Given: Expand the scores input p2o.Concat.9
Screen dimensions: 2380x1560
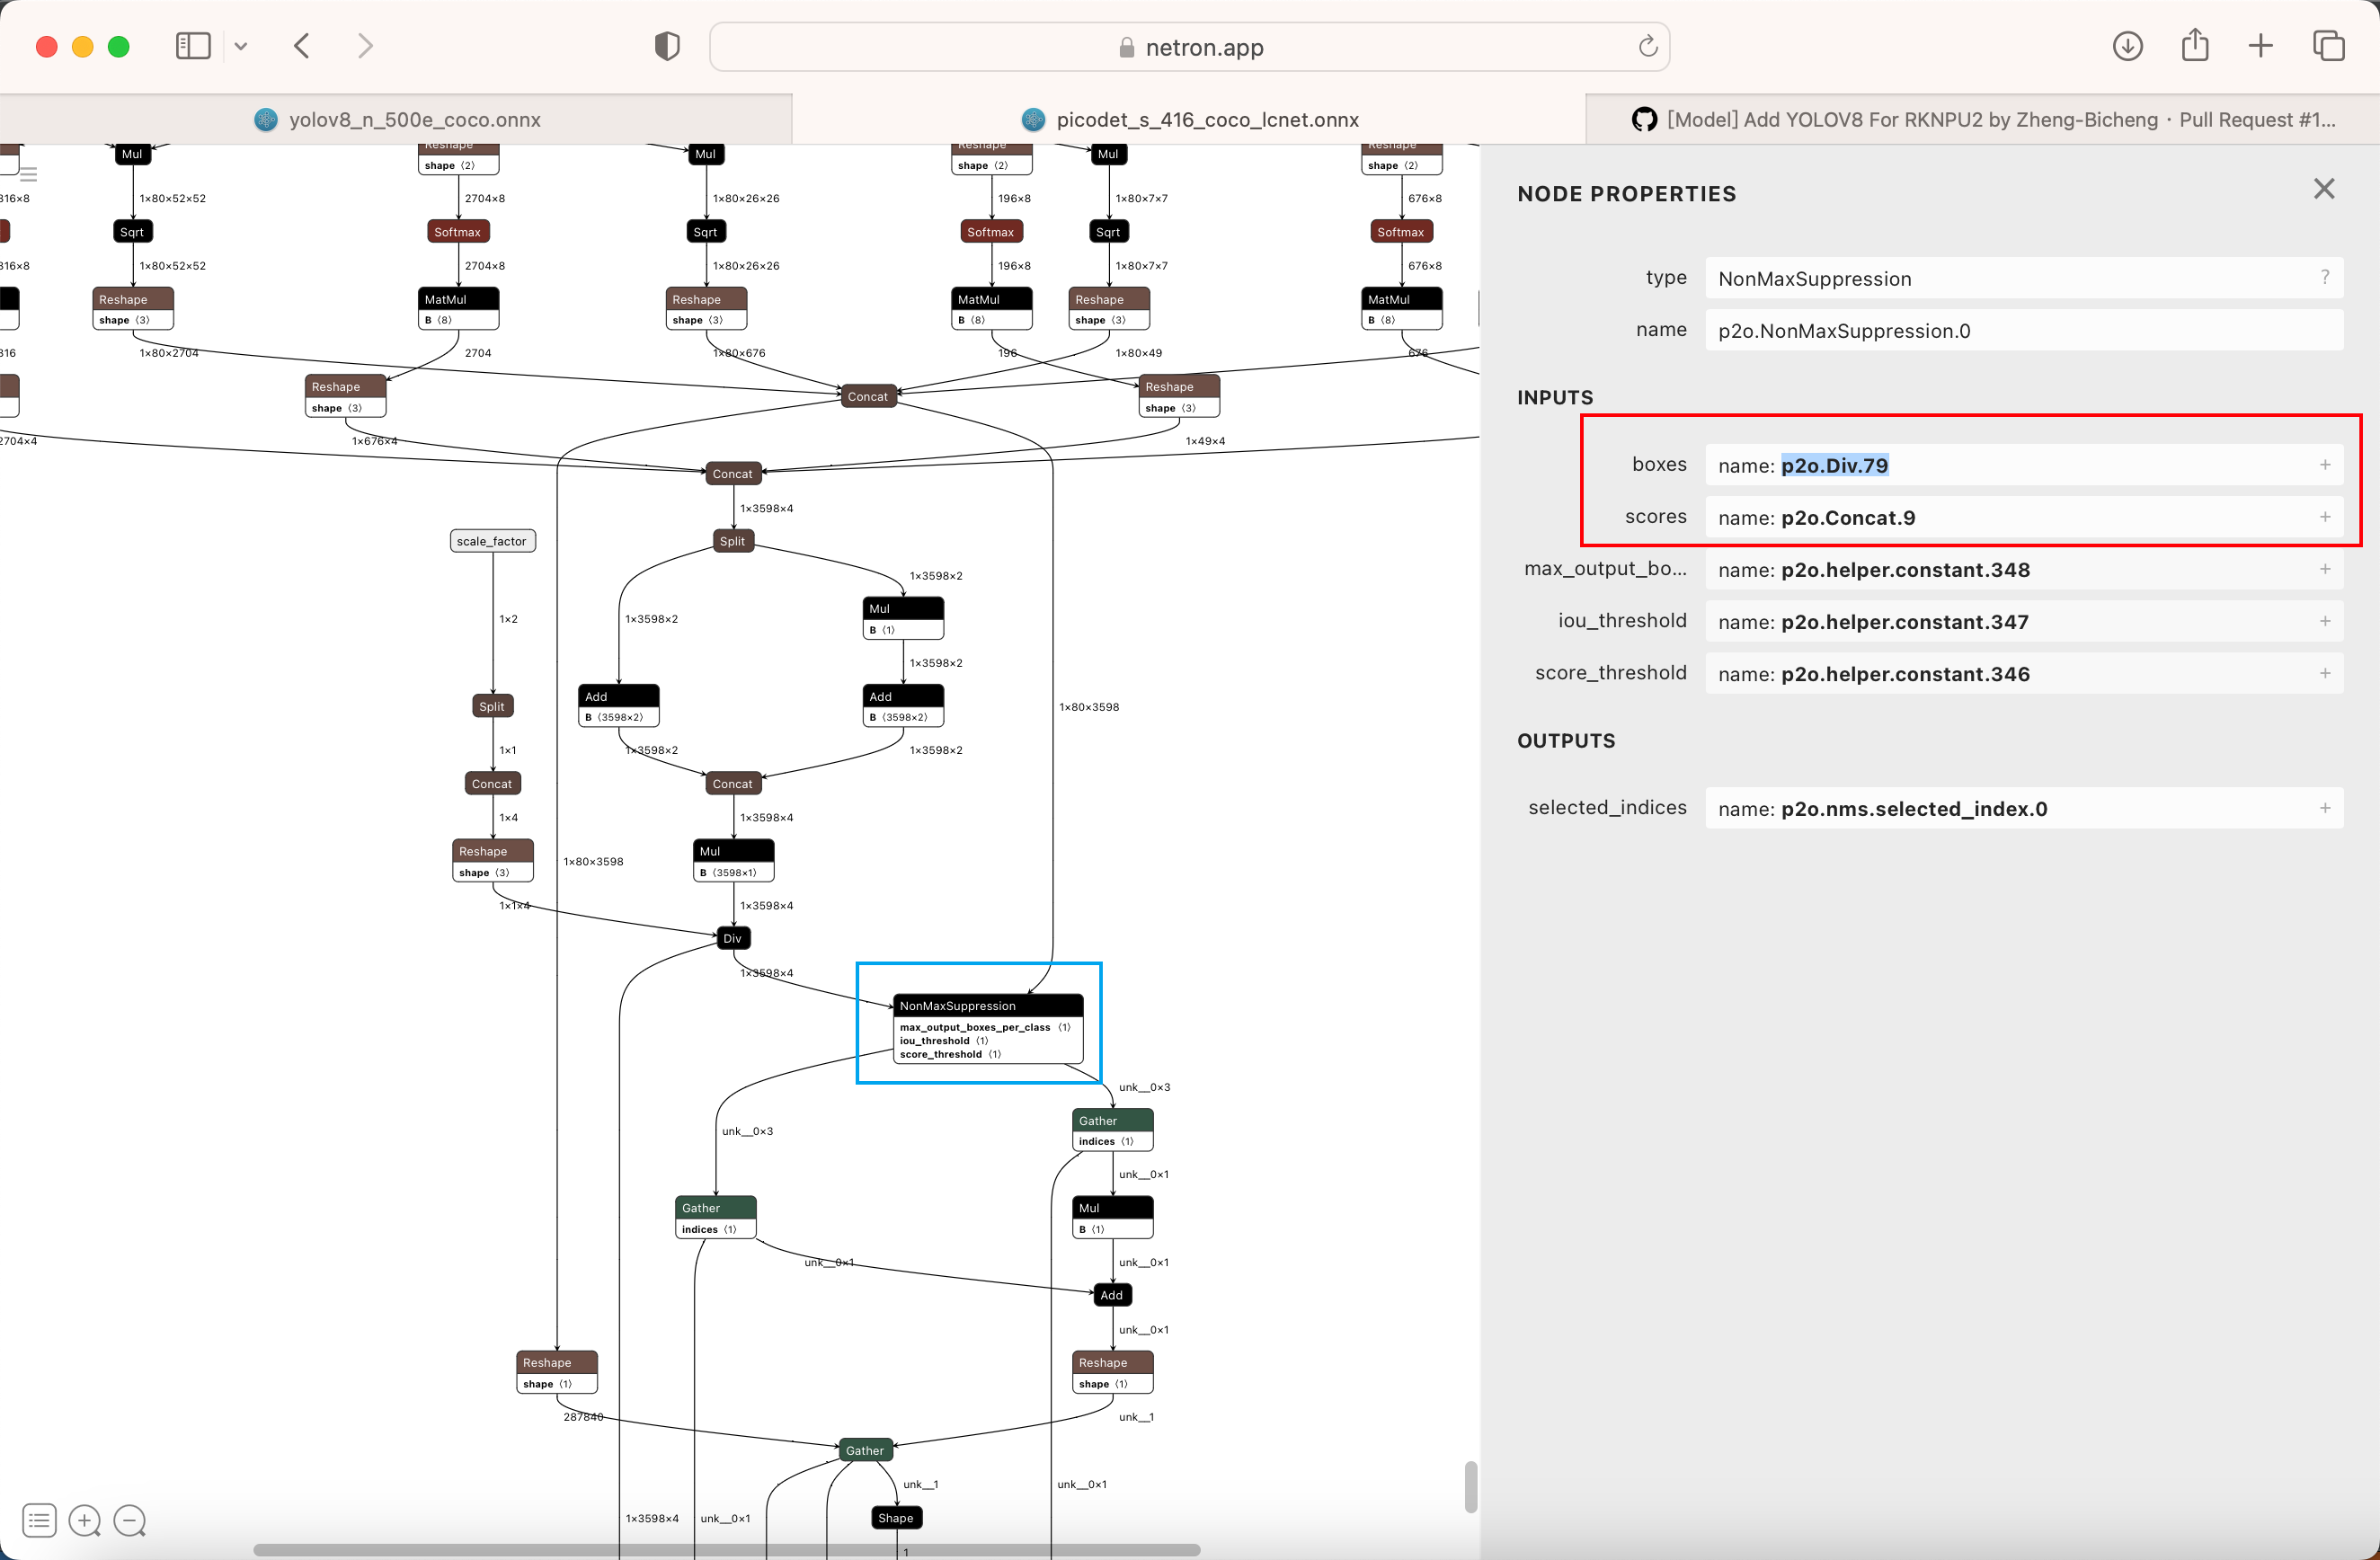Looking at the screenshot, I should click(2324, 517).
